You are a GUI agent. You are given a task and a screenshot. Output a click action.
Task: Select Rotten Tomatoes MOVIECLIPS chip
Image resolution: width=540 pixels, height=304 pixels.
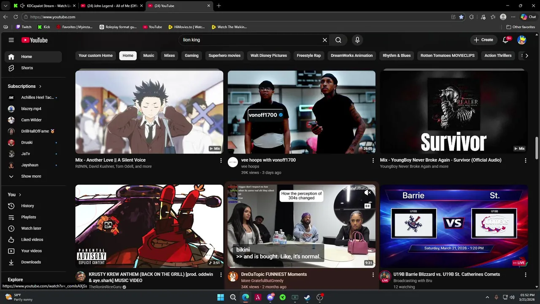pyautogui.click(x=448, y=55)
